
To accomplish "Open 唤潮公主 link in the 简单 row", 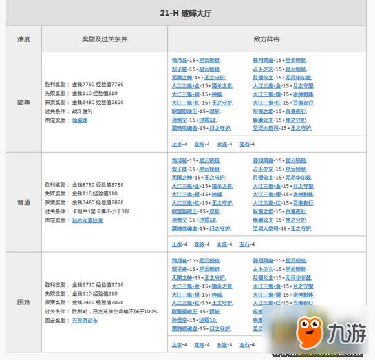I will click(x=263, y=120).
